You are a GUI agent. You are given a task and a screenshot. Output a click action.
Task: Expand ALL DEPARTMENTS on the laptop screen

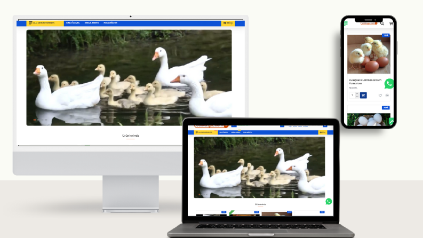(206, 132)
